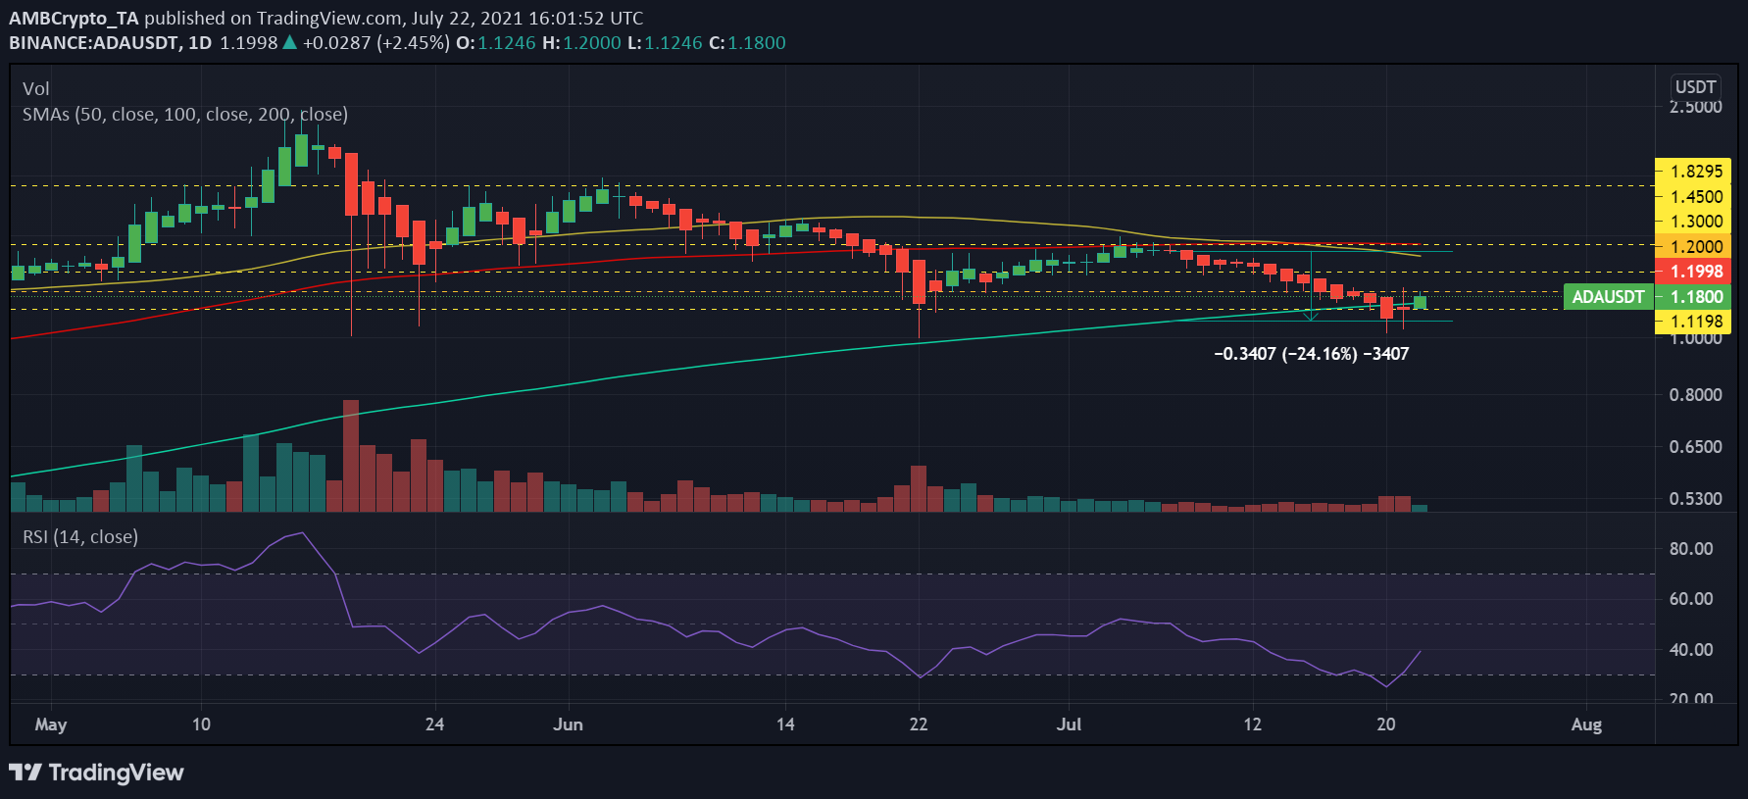
Task: Click the 0.8000 price axis value
Action: point(1695,395)
